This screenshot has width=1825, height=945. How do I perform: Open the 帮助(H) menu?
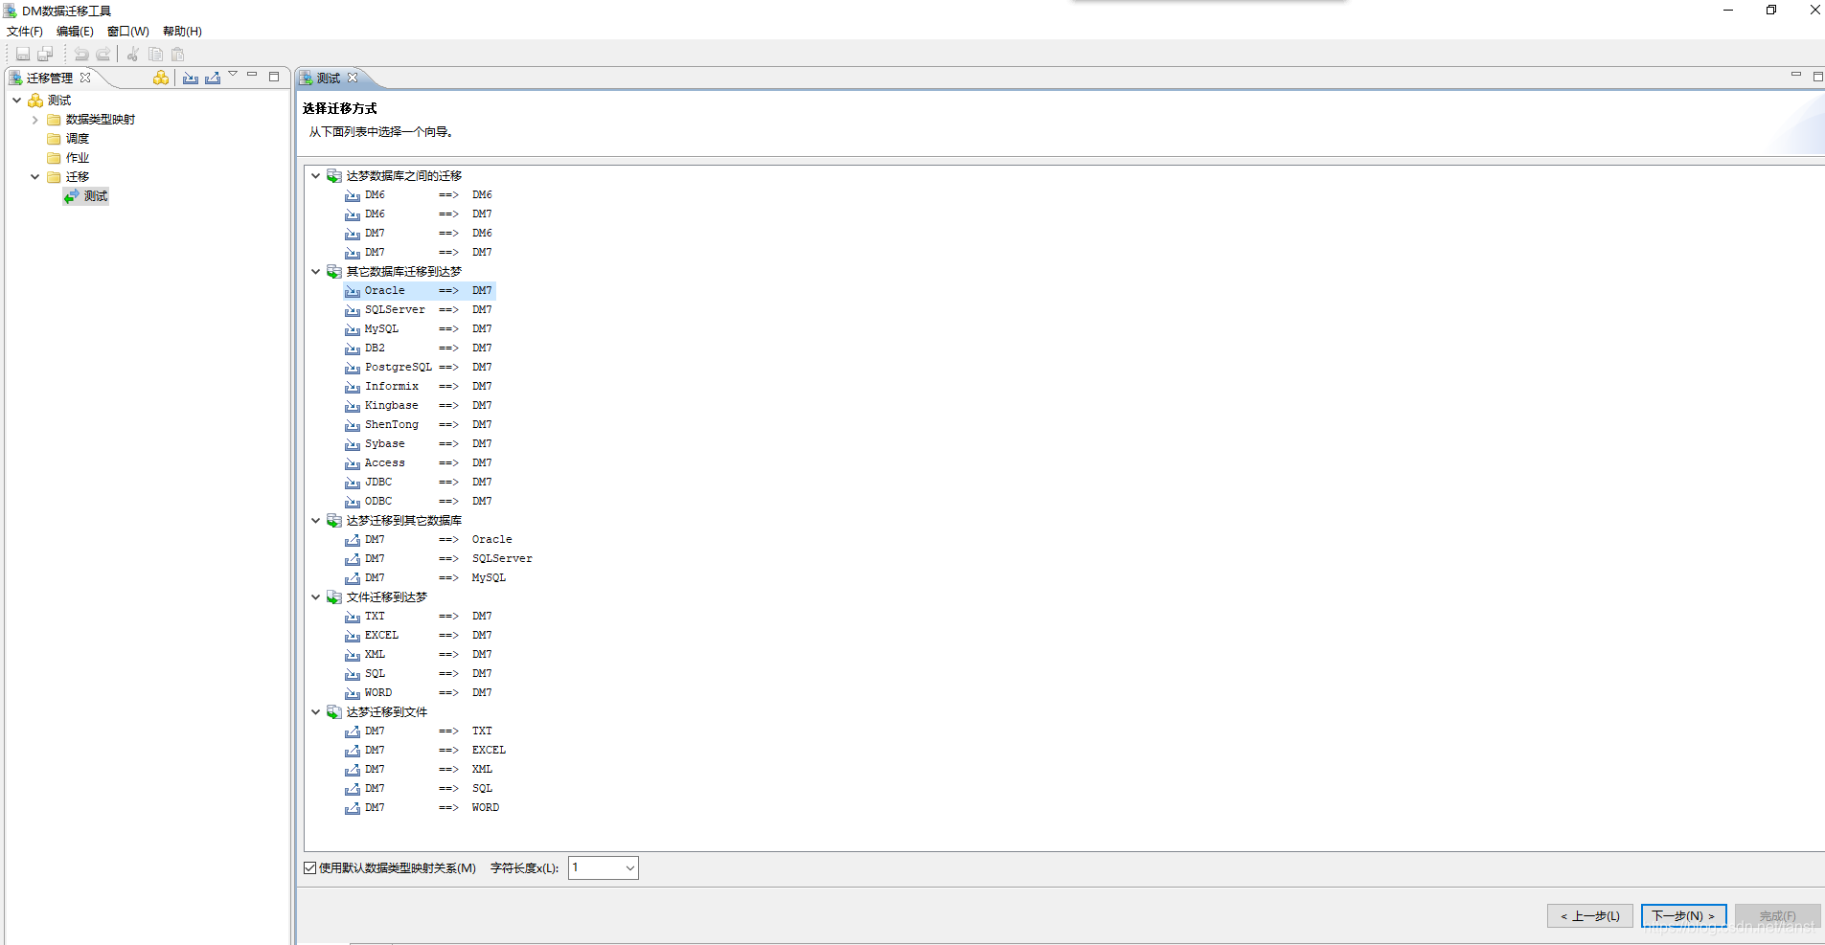[182, 32]
